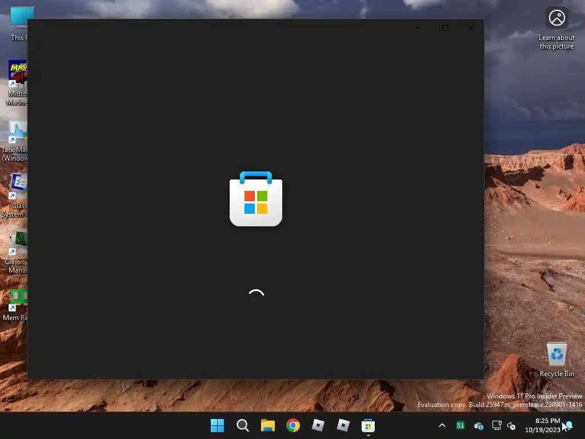
Task: Minimize the Microsoft Store window
Action: tap(419, 28)
